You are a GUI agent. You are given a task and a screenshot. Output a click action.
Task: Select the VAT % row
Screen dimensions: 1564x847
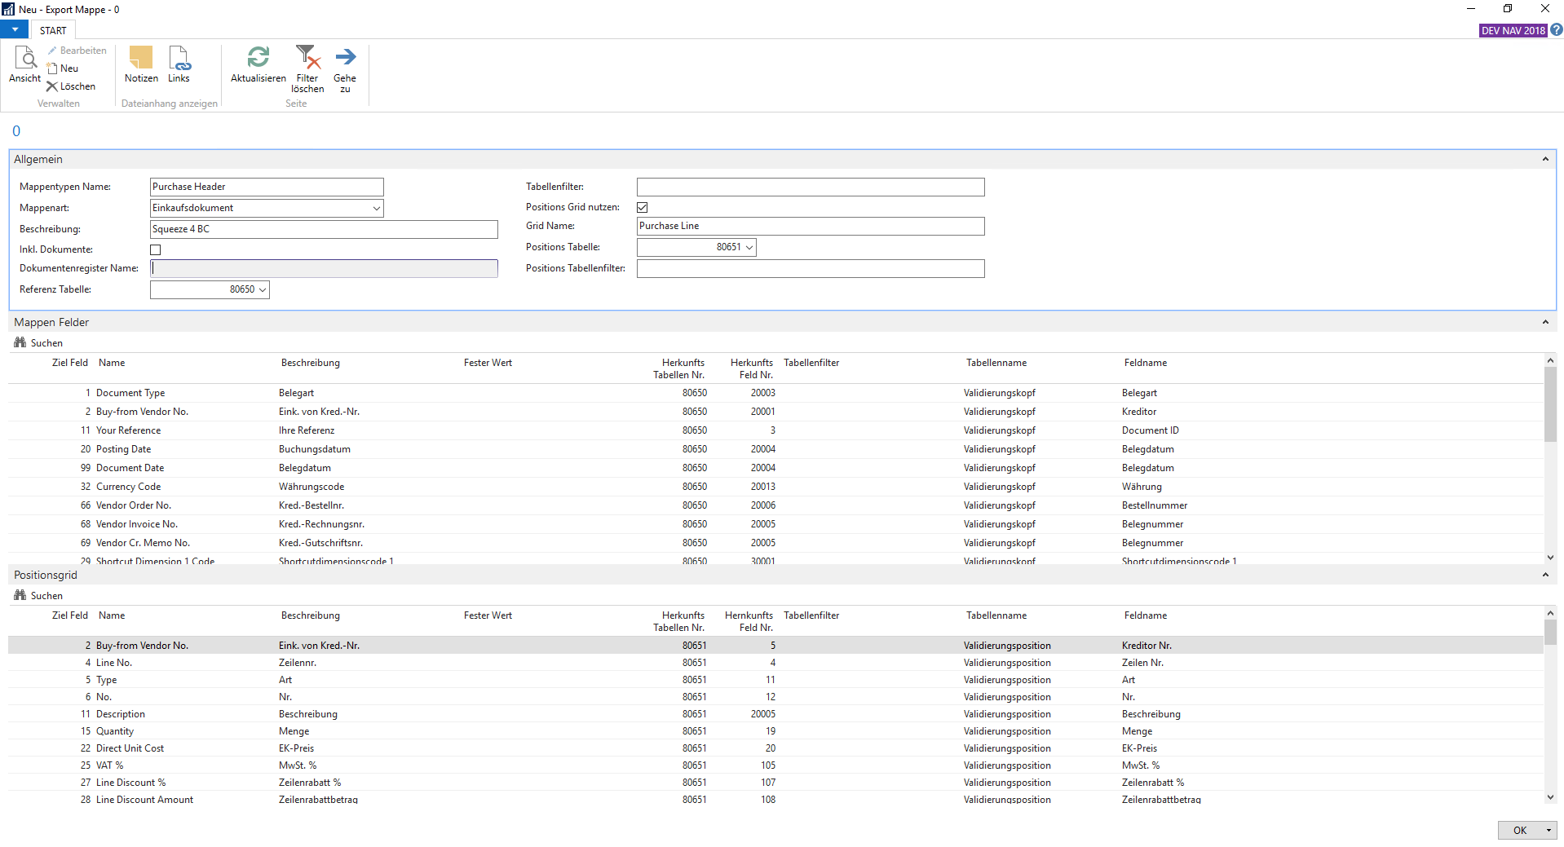click(x=775, y=765)
